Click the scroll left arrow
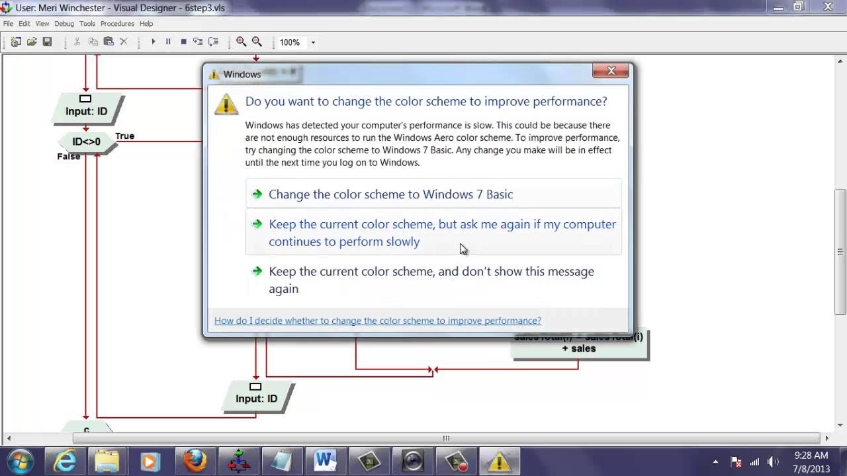The height and width of the screenshot is (476, 847). click(9, 438)
